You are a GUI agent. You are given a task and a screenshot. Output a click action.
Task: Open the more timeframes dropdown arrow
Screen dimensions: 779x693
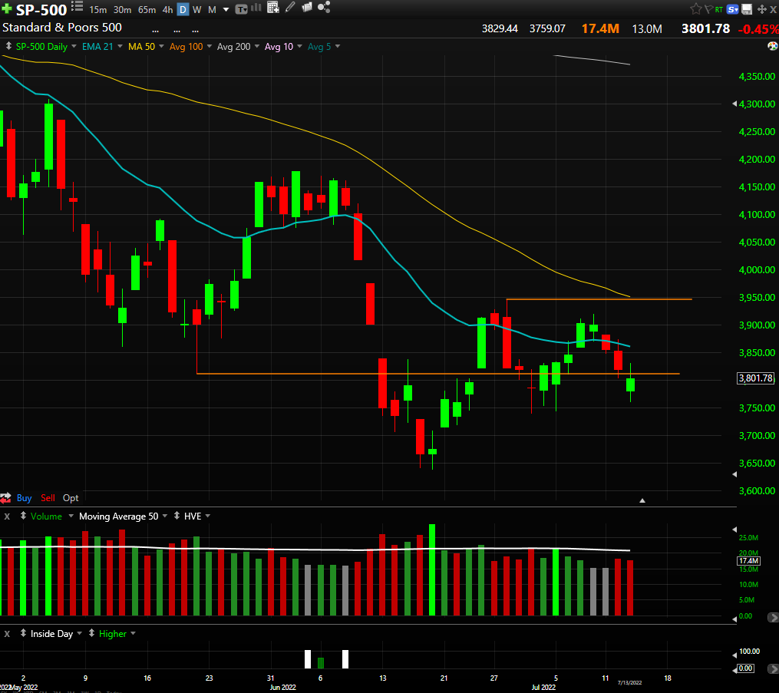[x=226, y=9]
